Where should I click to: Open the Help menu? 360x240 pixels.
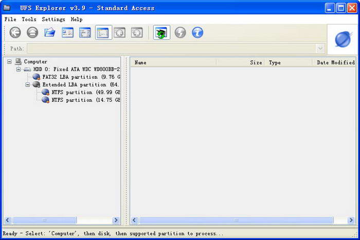point(77,20)
